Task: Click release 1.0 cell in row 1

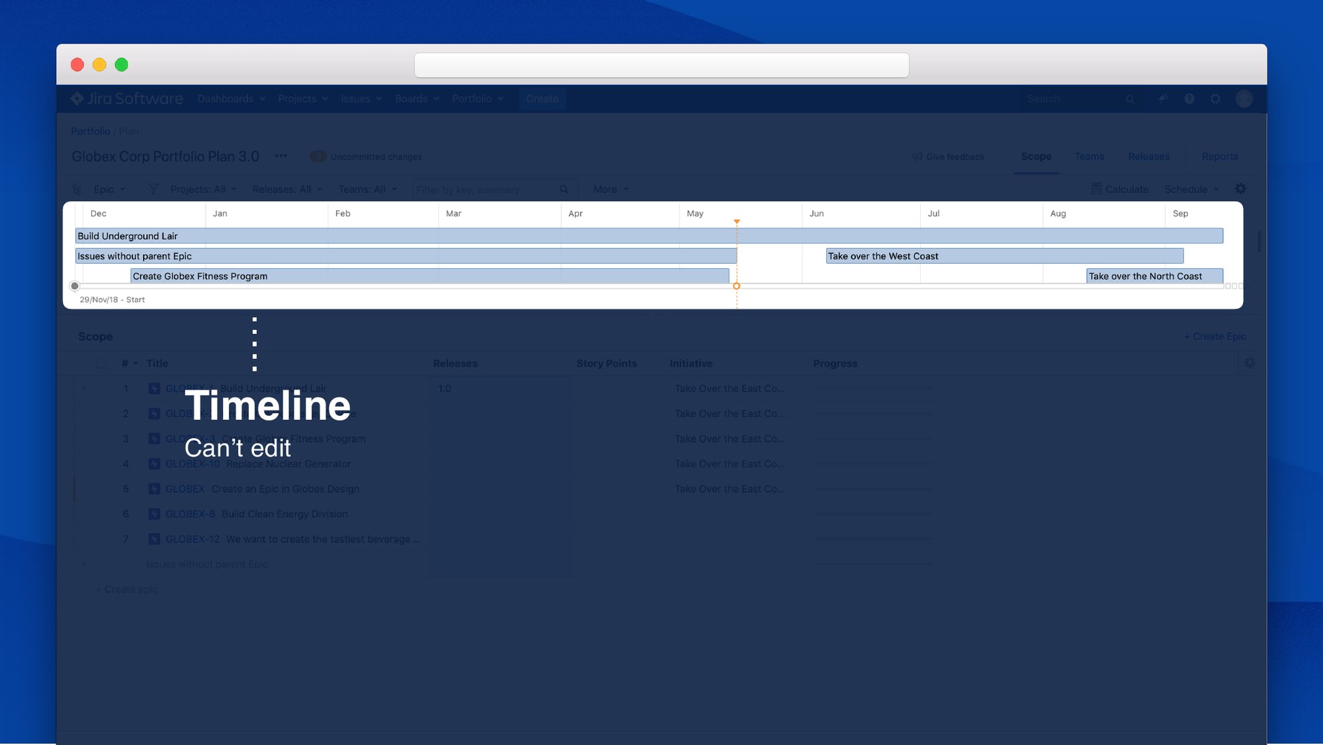Action: click(445, 389)
